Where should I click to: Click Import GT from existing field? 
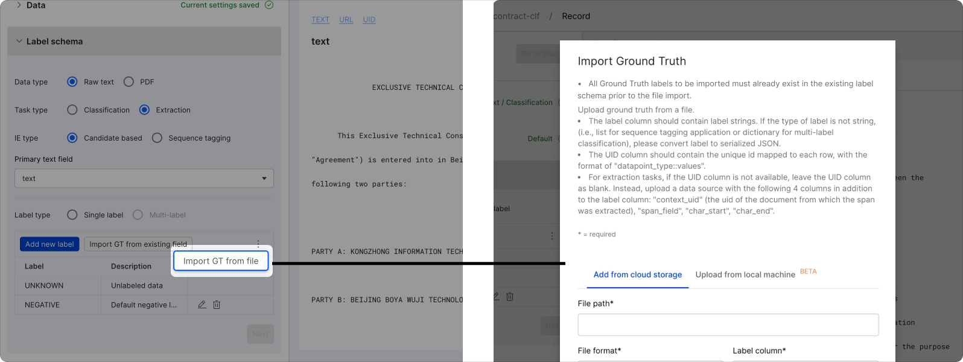click(138, 244)
